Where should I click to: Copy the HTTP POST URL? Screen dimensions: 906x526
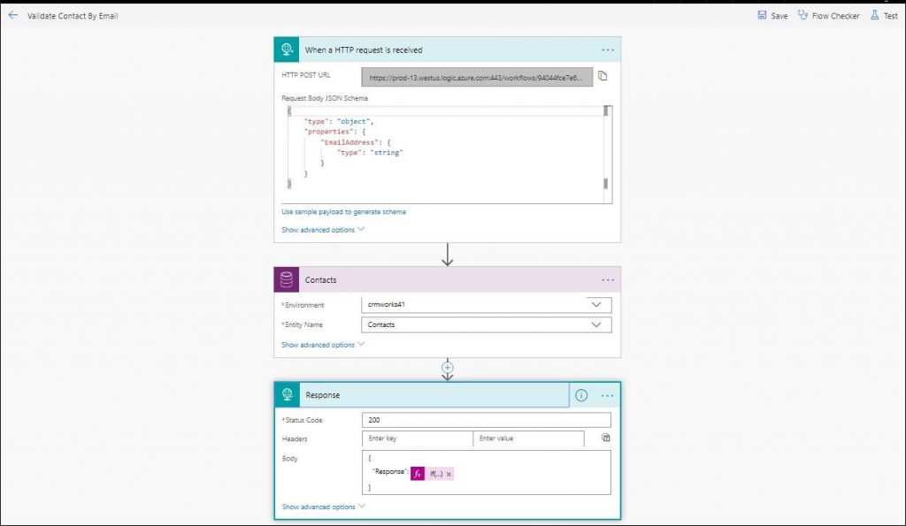603,77
